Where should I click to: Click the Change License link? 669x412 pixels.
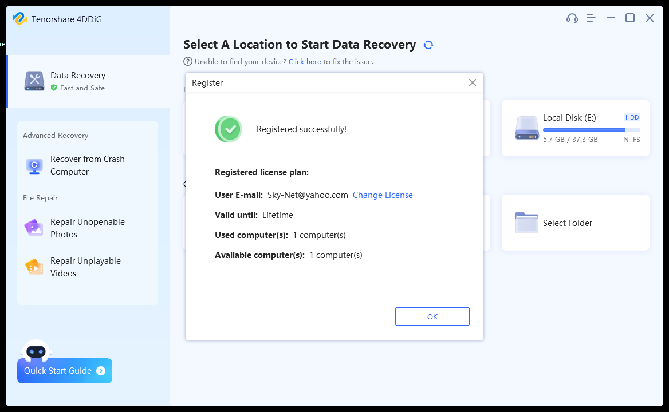pyautogui.click(x=383, y=195)
